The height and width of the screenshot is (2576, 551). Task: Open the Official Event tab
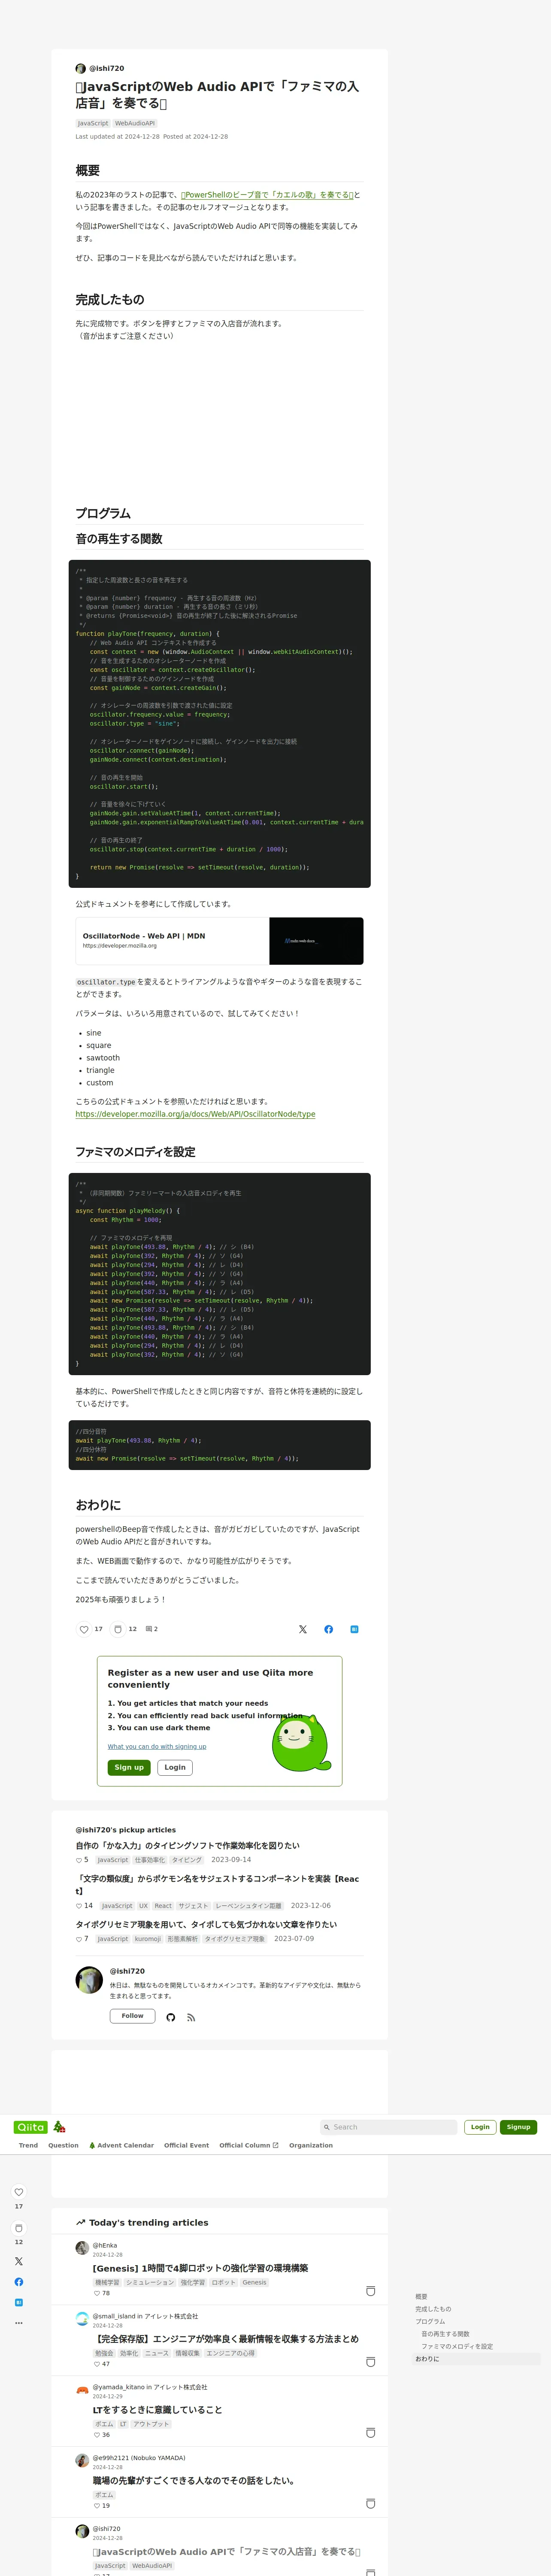[187, 2145]
